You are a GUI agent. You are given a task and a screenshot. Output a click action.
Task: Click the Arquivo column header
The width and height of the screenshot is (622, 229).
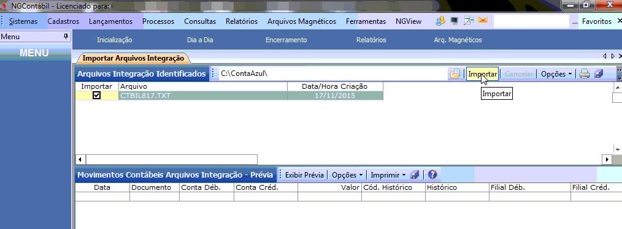pyautogui.click(x=202, y=86)
